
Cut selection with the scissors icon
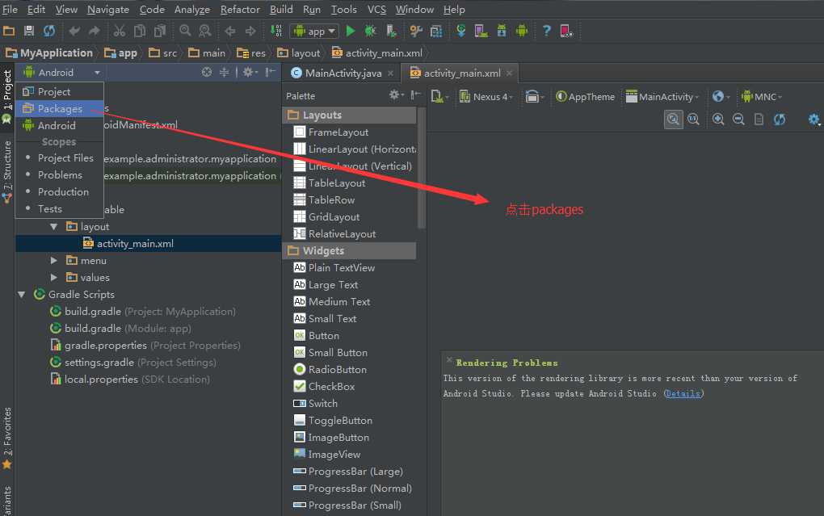pos(120,31)
